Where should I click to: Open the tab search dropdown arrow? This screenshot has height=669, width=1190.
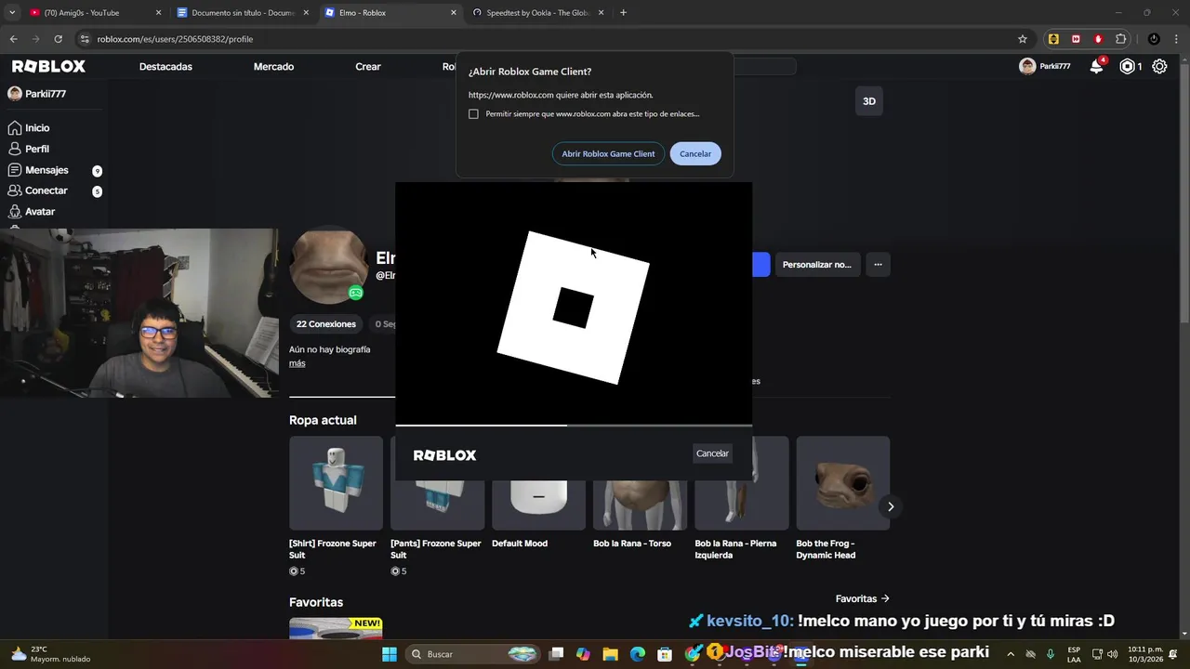point(12,13)
